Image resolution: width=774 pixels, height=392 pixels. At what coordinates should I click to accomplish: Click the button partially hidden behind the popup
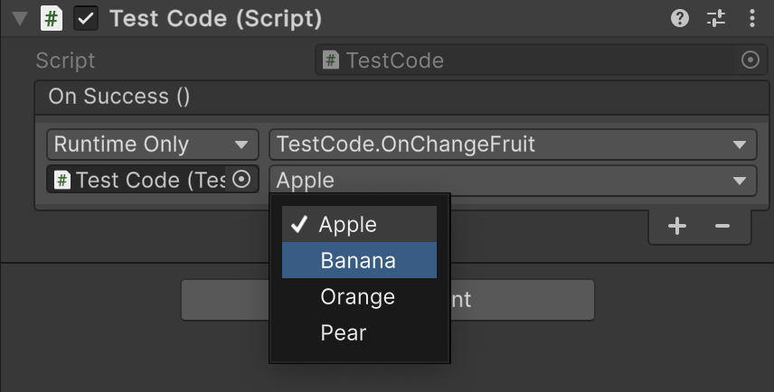[523, 300]
